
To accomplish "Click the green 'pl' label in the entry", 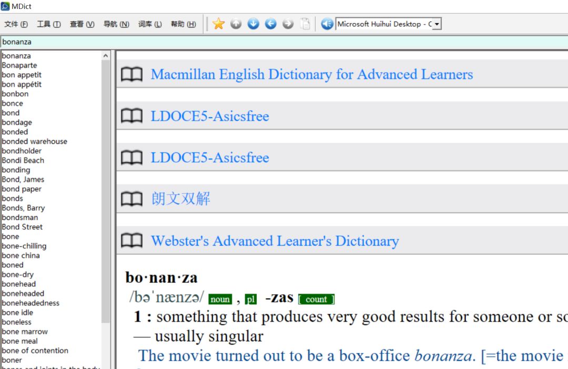I will [251, 299].
